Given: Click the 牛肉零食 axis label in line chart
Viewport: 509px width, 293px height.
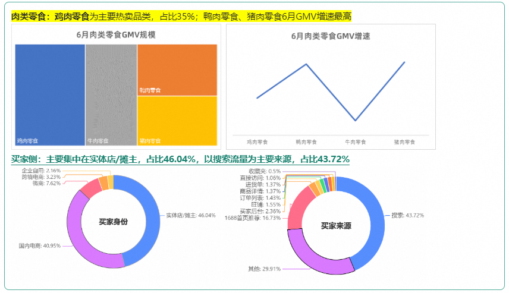Looking at the screenshot, I should (356, 142).
